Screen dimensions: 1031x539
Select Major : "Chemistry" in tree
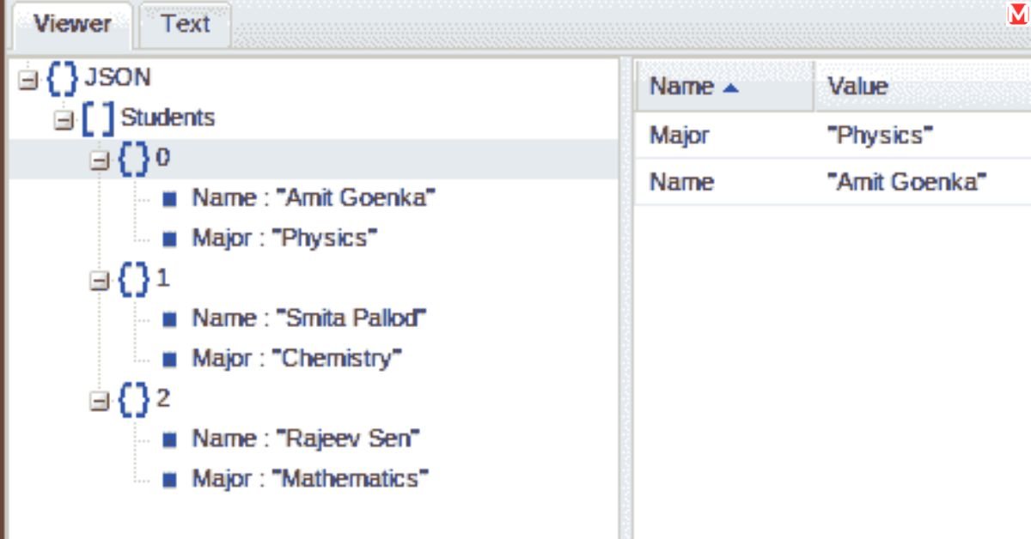[296, 358]
